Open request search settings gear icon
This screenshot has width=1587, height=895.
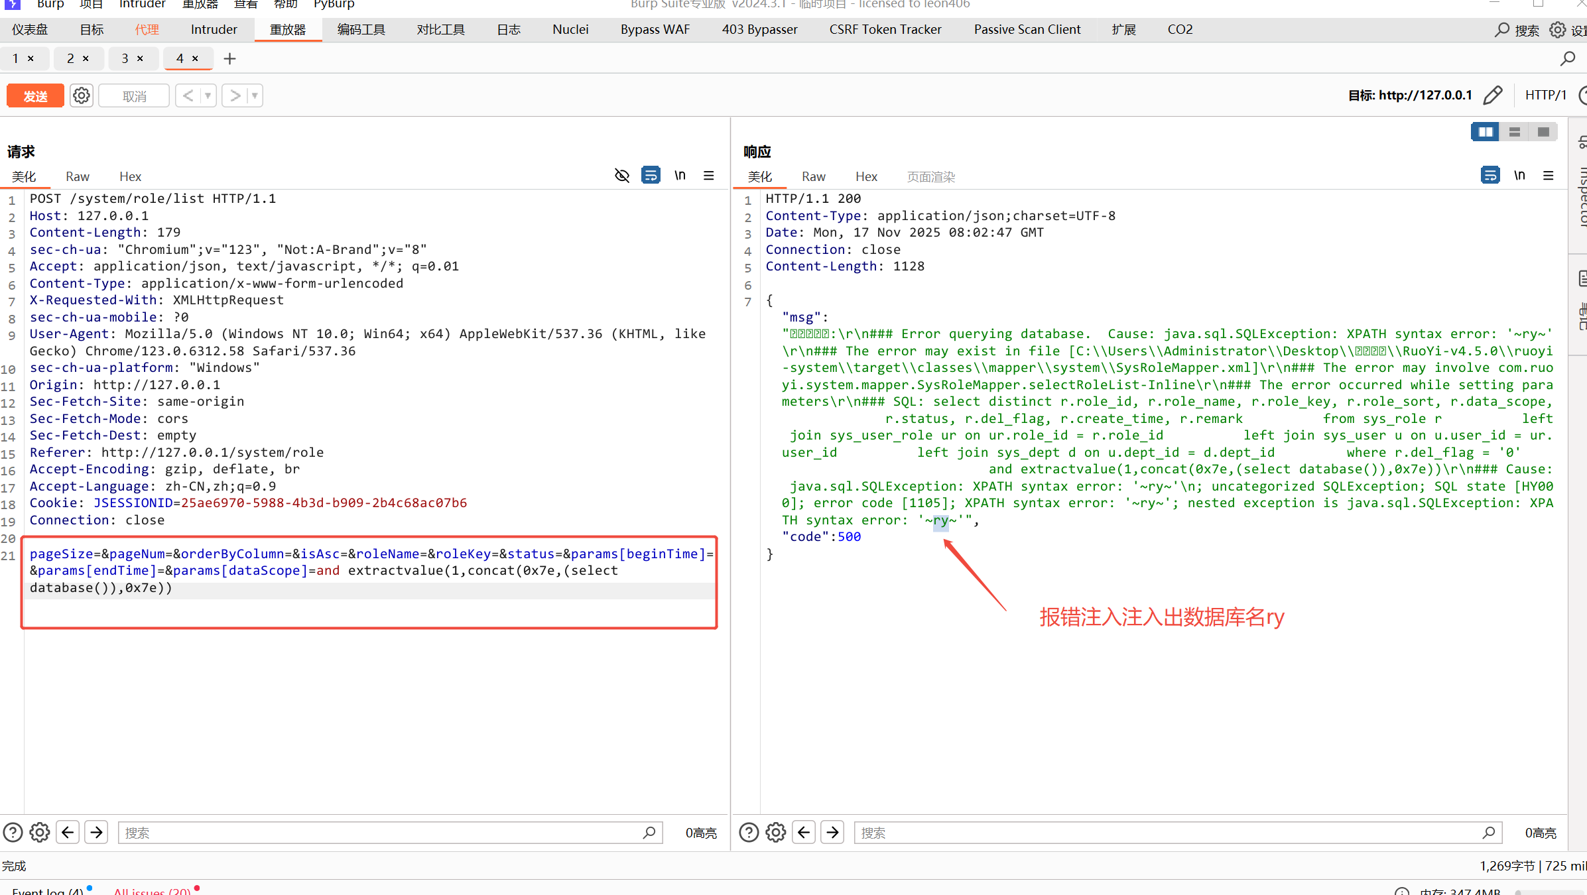40,832
